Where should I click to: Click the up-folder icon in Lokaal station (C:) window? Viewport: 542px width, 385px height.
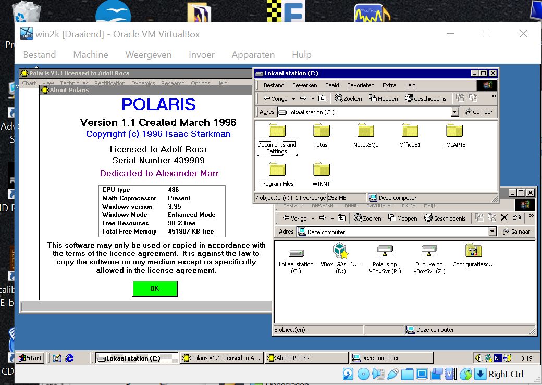[322, 99]
